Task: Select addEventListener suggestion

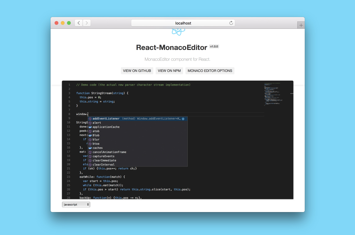Action: click(138, 118)
